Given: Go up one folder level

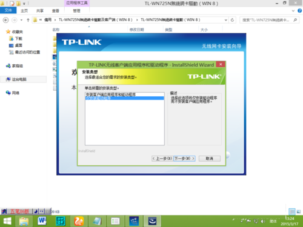Looking at the screenshot, I should click(x=28, y=20).
